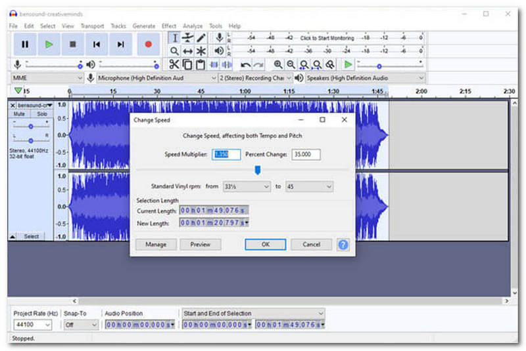Open the Project Rate dropdown
The width and height of the screenshot is (526, 351).
click(32, 325)
